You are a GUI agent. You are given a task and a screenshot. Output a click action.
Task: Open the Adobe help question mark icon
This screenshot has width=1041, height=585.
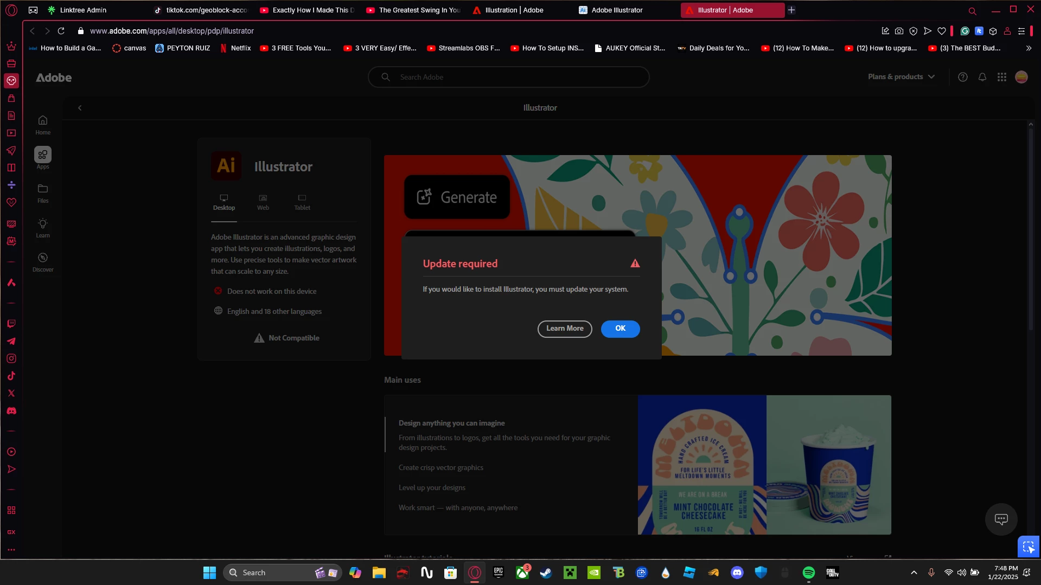pyautogui.click(x=963, y=77)
